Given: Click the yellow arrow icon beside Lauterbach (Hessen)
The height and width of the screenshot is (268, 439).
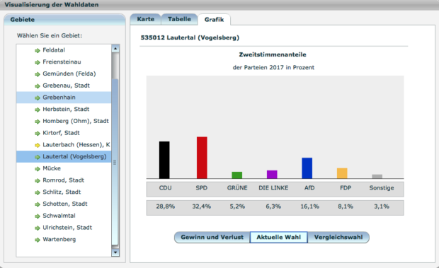Looking at the screenshot, I should 38,145.
